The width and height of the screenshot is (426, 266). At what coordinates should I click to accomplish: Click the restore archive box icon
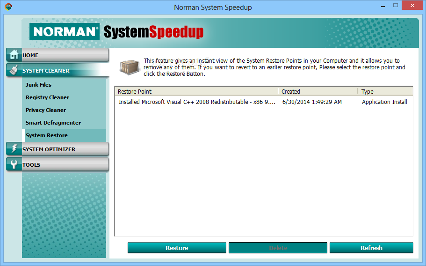(130, 67)
